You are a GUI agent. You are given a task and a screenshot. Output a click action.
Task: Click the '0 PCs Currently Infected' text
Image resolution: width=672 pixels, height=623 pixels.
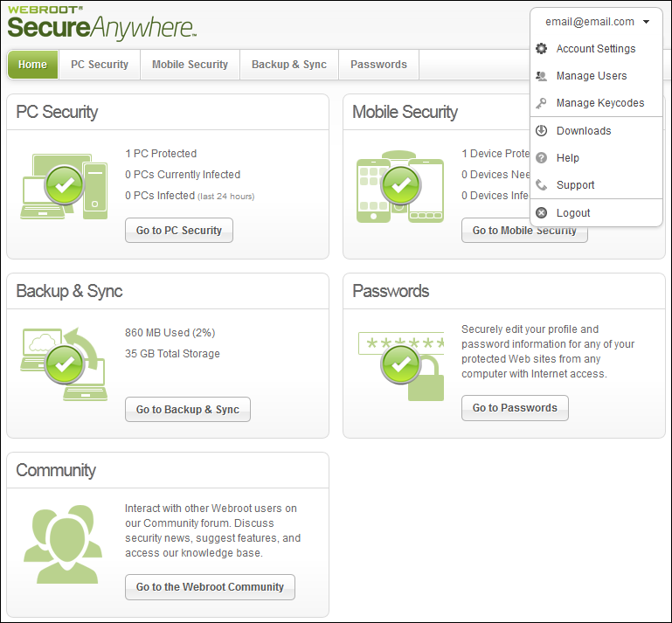click(x=183, y=175)
